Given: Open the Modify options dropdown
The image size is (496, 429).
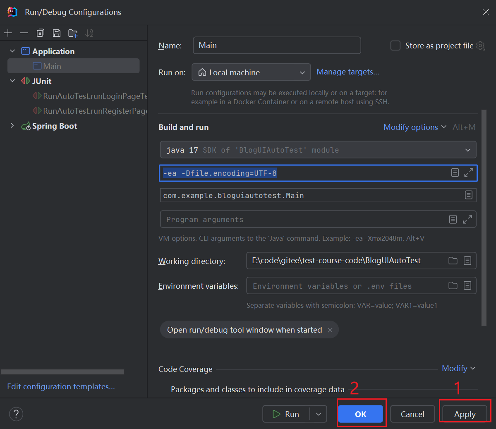Looking at the screenshot, I should coord(415,127).
